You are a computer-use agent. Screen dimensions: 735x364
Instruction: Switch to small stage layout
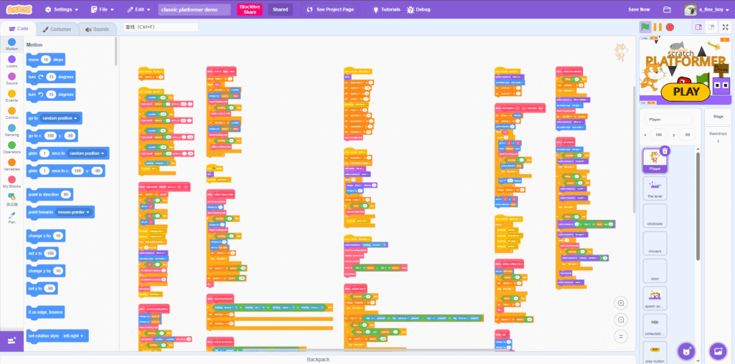pyautogui.click(x=698, y=27)
